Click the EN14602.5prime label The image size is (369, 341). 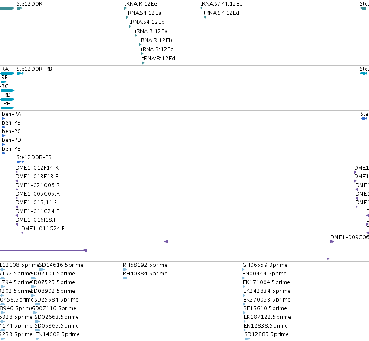point(58,334)
